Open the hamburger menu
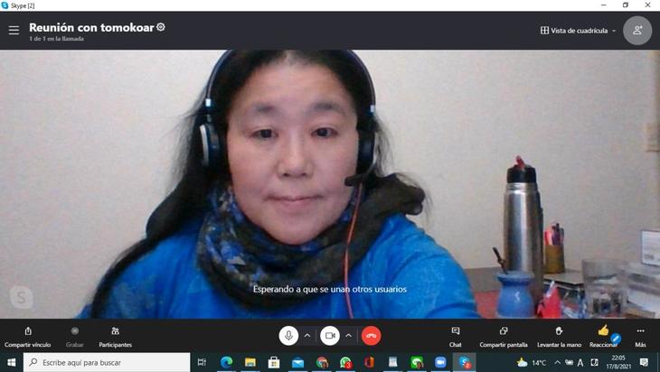Viewport: 660px width, 372px height. point(14,30)
